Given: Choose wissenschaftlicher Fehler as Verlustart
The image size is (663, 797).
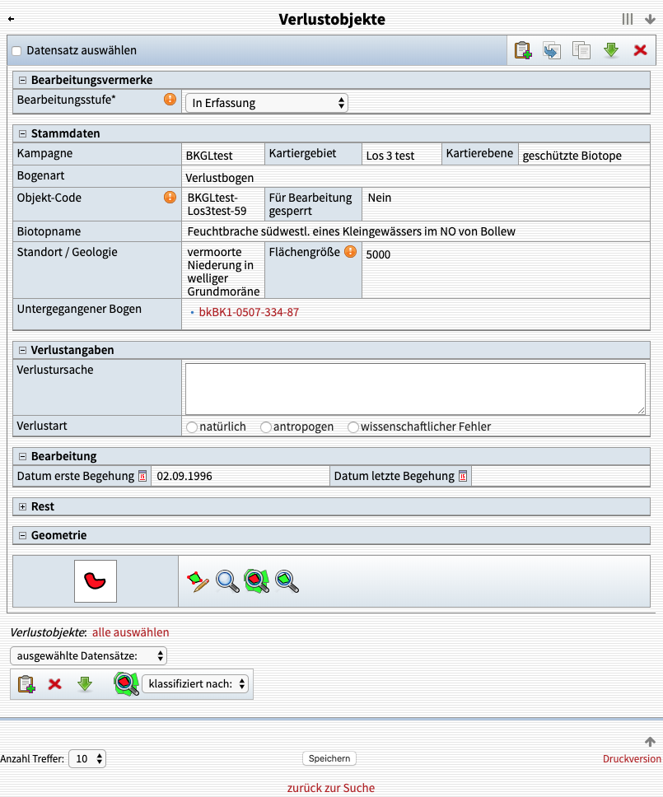Looking at the screenshot, I should click(x=353, y=427).
